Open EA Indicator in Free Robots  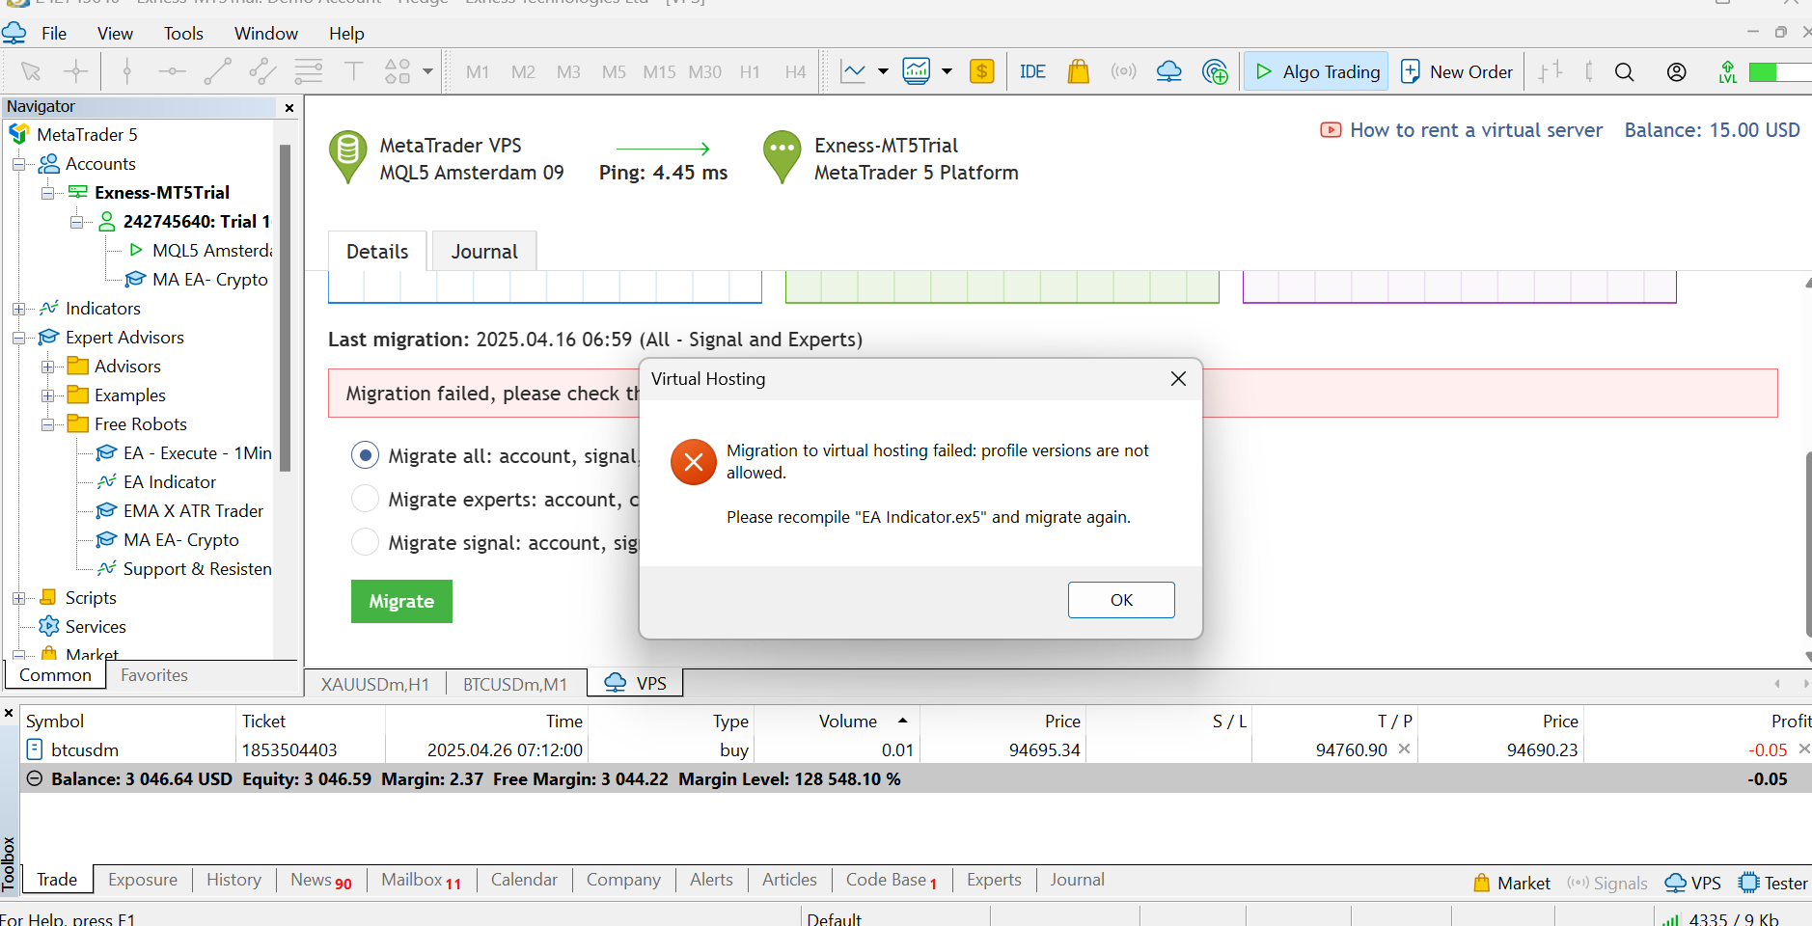[x=169, y=482]
